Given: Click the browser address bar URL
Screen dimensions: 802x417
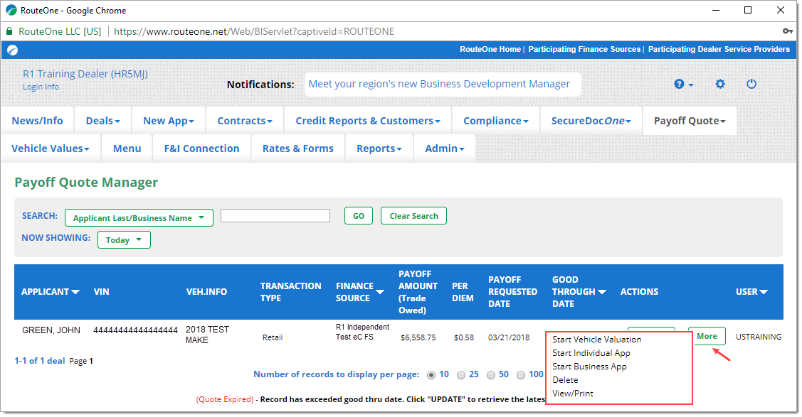Looking at the screenshot, I should (x=253, y=32).
